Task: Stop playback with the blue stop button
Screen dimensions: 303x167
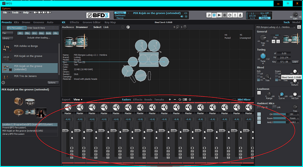Action: 214,15
